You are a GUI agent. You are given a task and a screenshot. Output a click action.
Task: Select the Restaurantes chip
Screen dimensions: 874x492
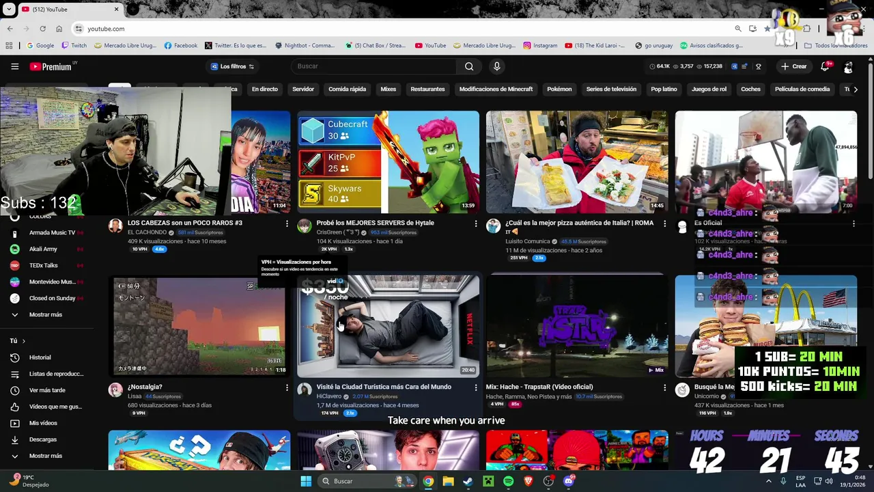click(427, 90)
